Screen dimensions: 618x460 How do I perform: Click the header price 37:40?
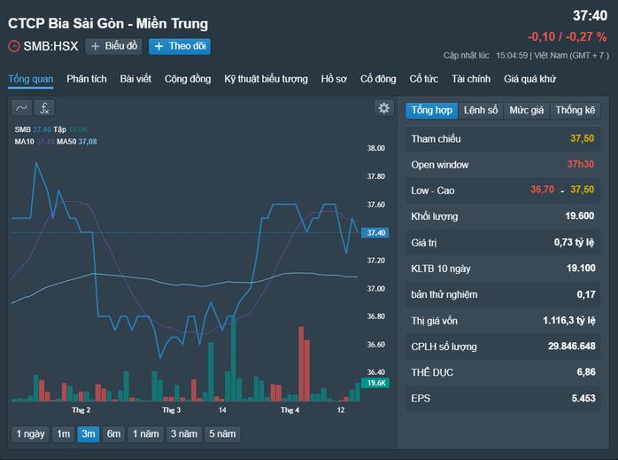tap(590, 16)
